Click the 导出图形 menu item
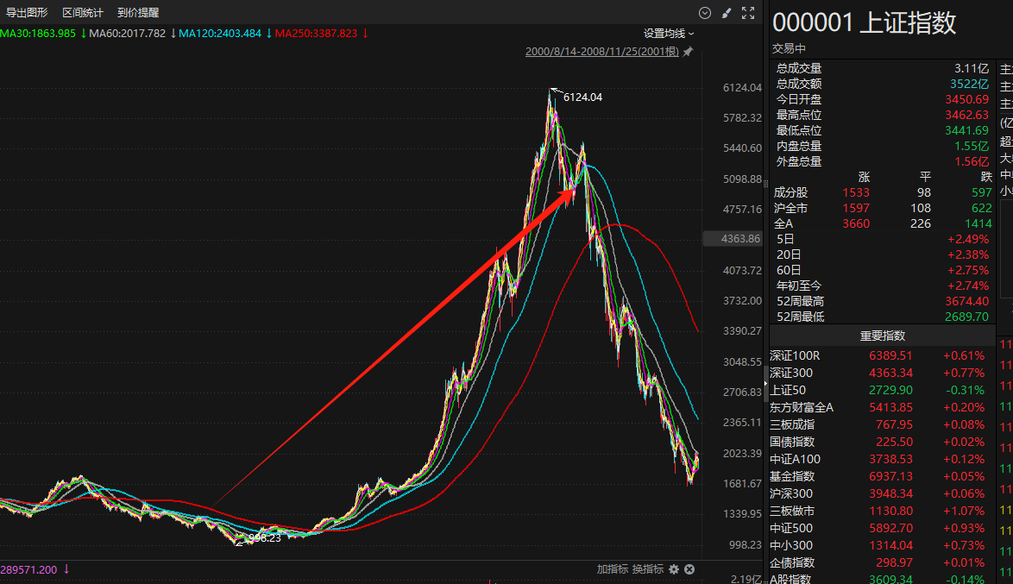Screen dimensions: 1013x584 click(27, 13)
